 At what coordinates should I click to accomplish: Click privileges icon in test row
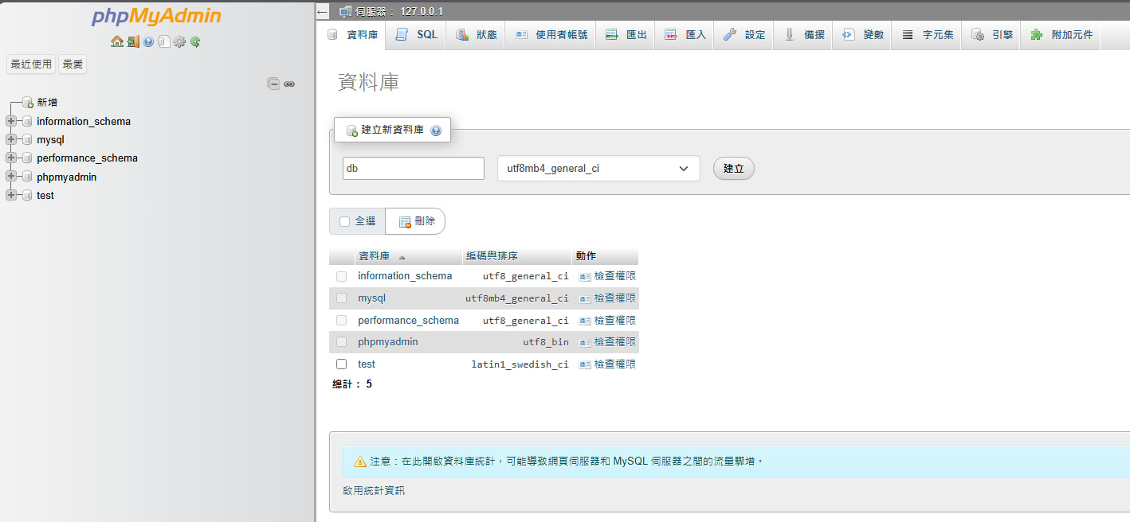[585, 364]
